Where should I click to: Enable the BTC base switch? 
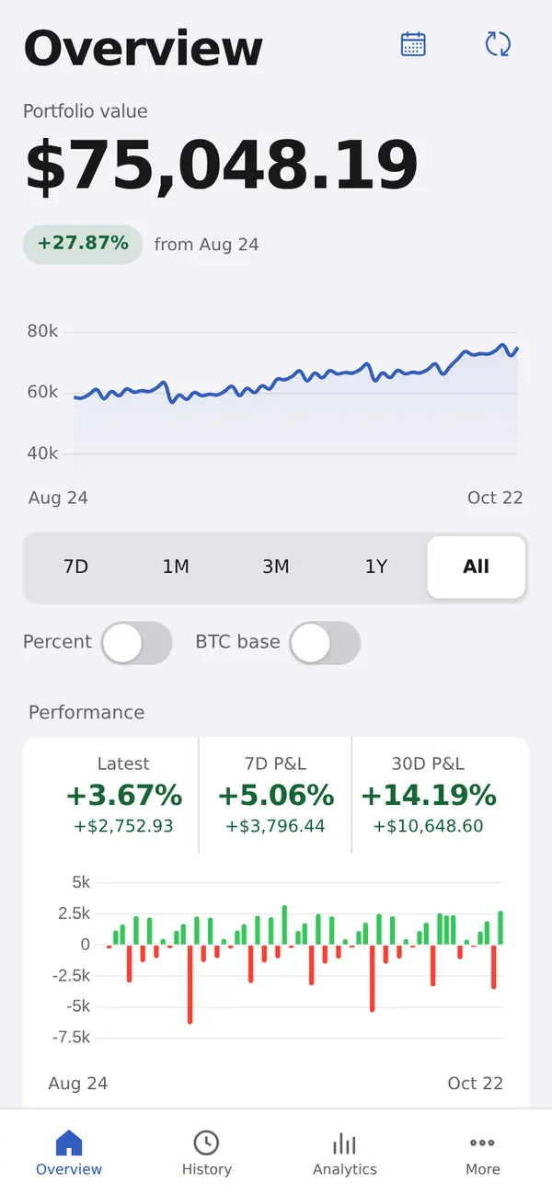point(325,643)
